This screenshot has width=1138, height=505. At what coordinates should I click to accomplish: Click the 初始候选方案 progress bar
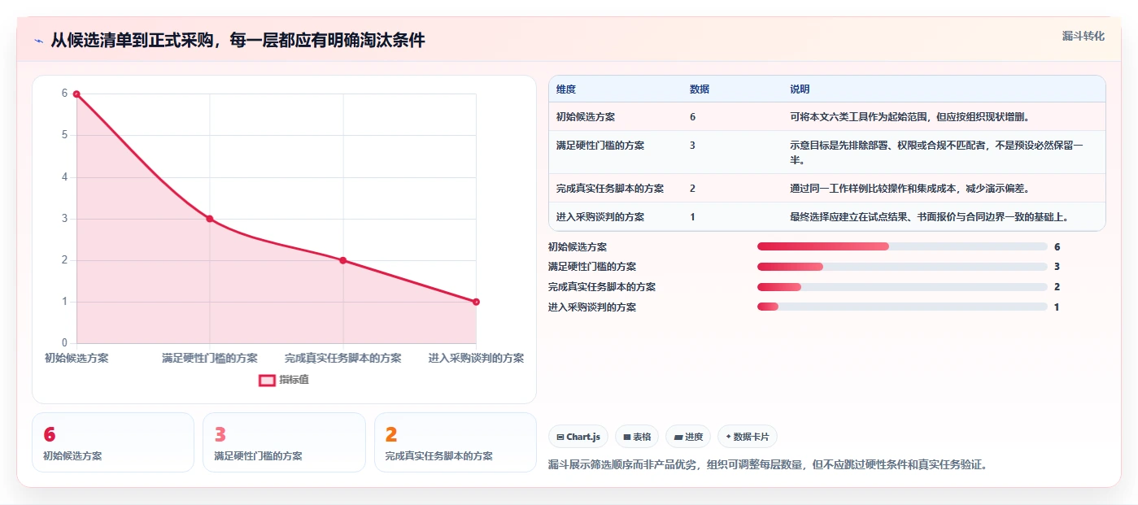point(902,246)
